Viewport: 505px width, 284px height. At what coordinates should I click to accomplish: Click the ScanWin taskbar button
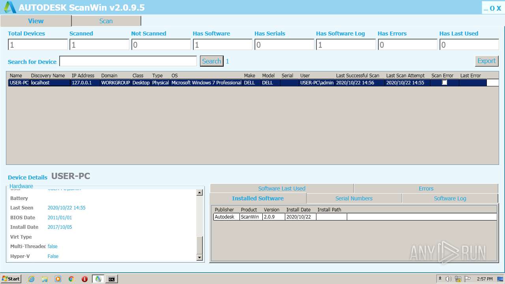pyautogui.click(x=98, y=279)
